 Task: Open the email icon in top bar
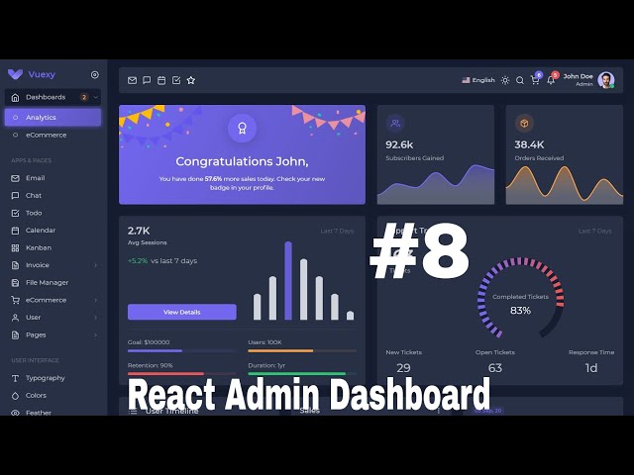(x=132, y=80)
